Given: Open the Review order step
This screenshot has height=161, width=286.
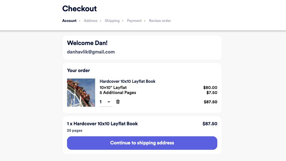Looking at the screenshot, I should [160, 21].
